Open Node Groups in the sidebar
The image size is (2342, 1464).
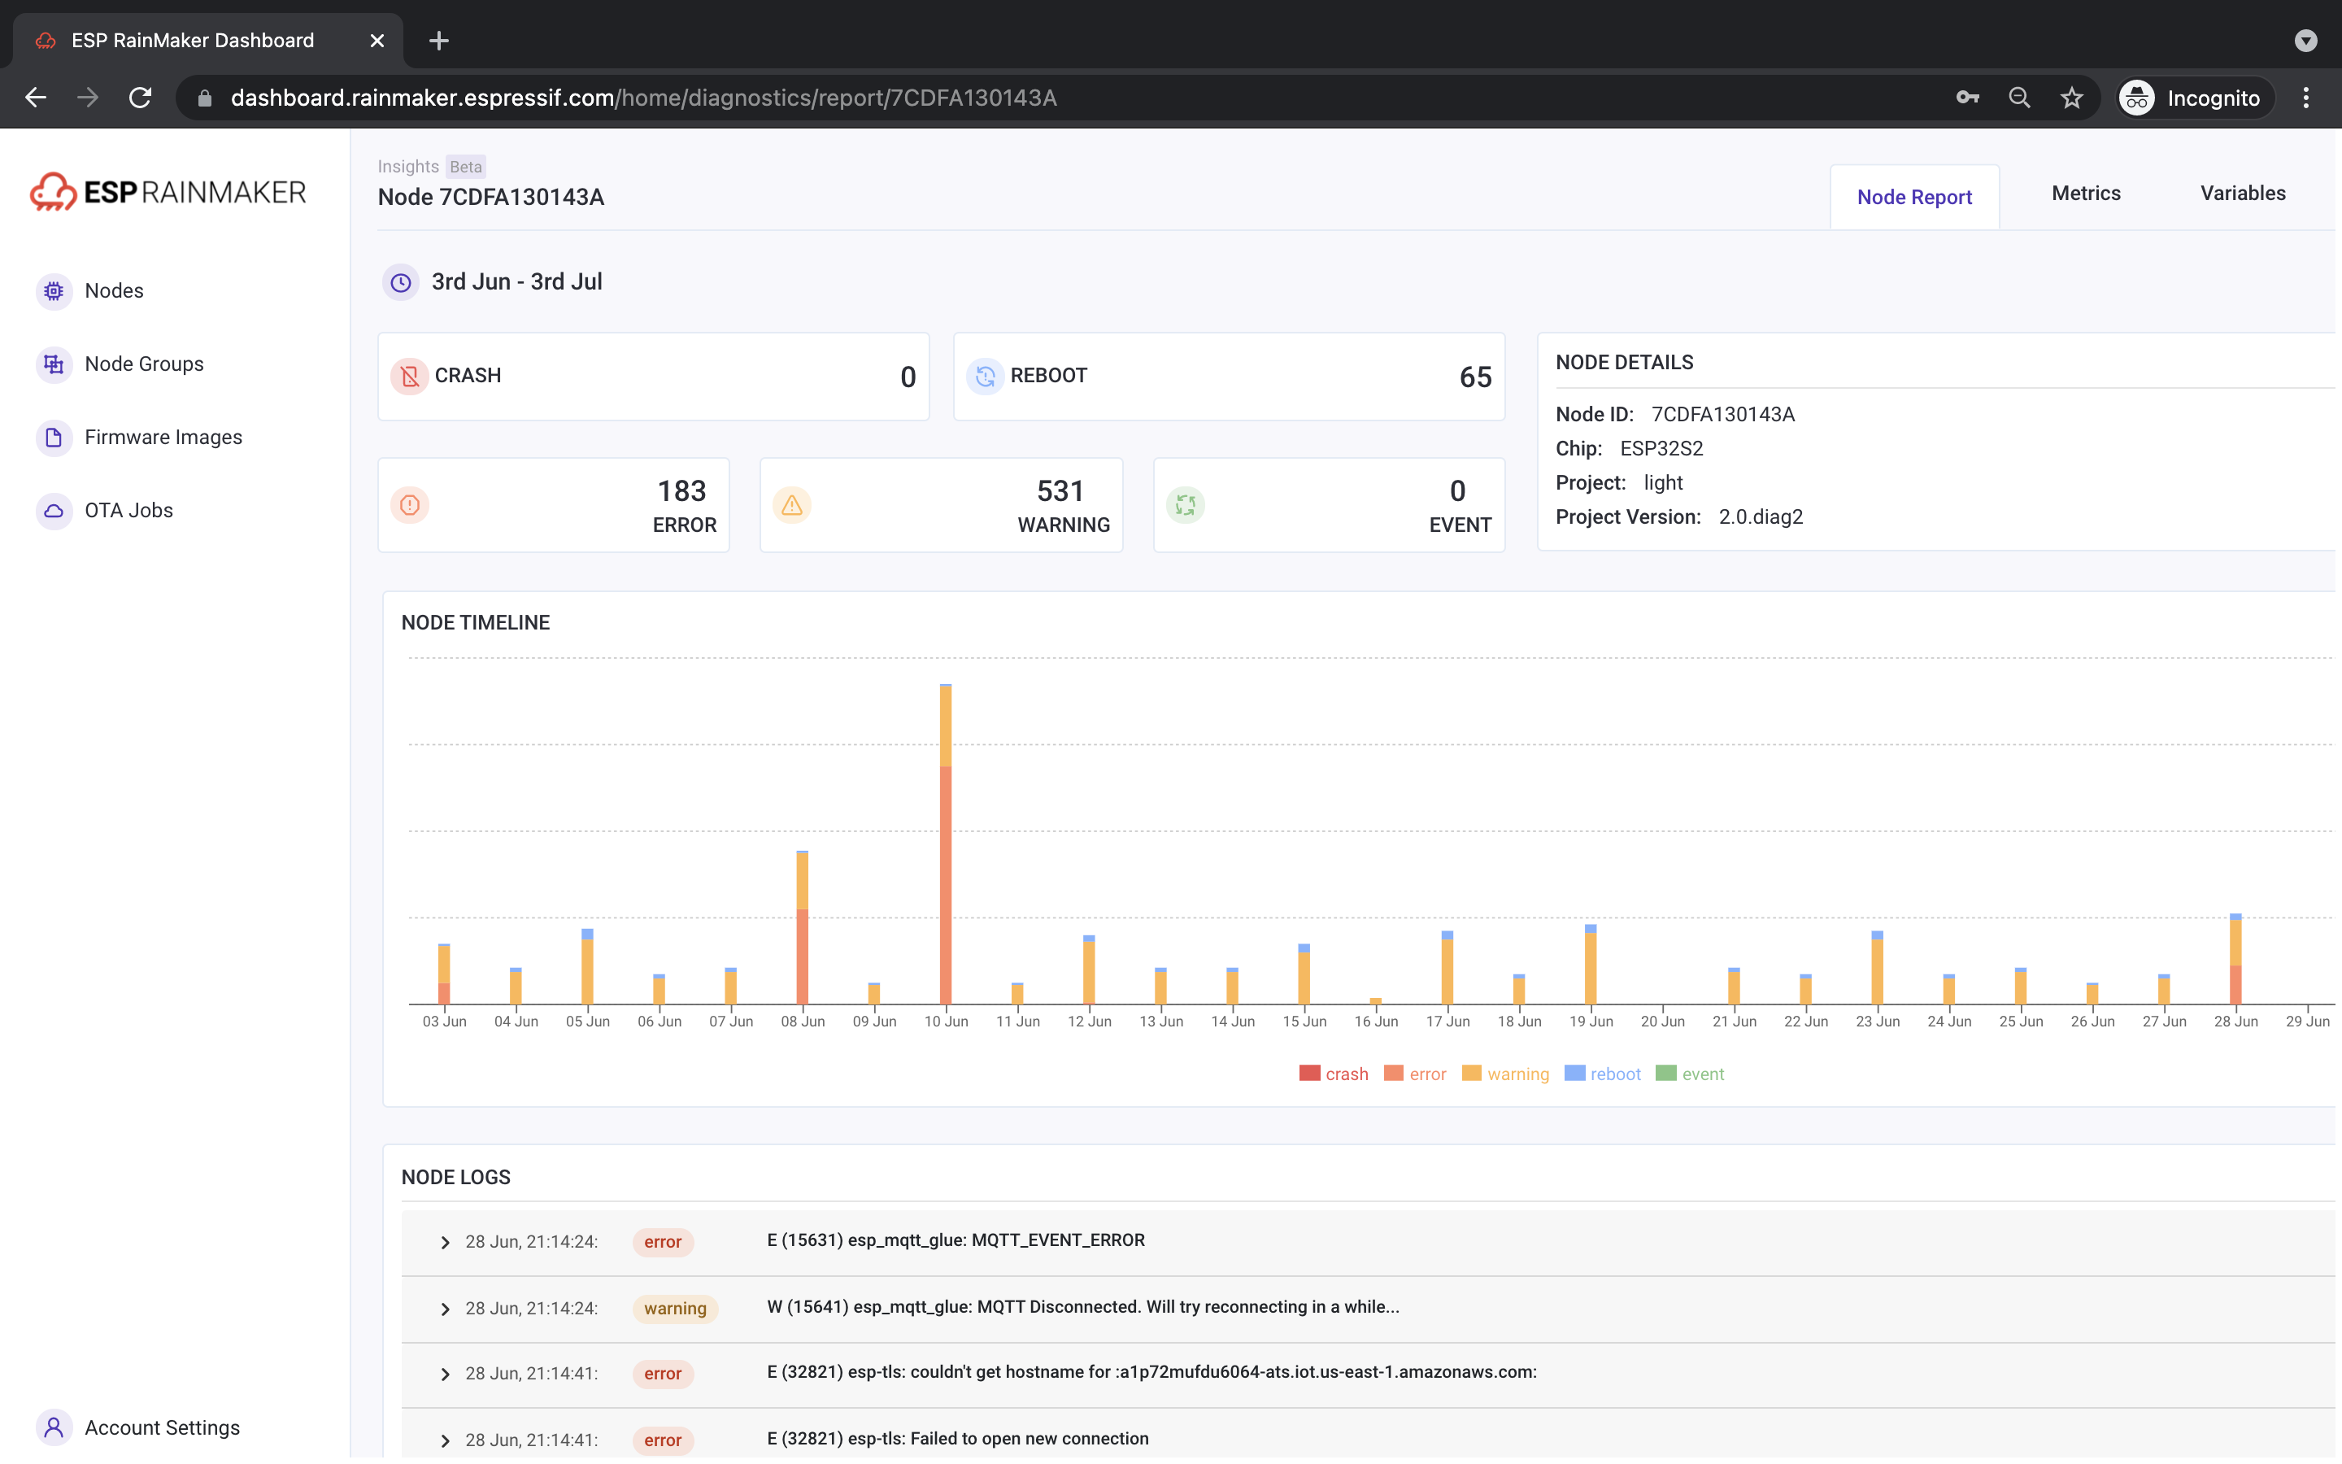click(144, 364)
